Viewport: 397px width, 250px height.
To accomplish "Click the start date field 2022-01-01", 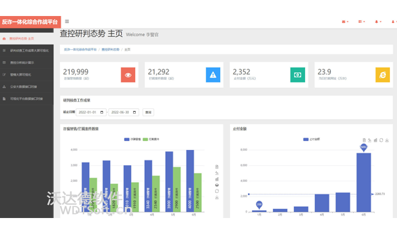I will [91, 112].
